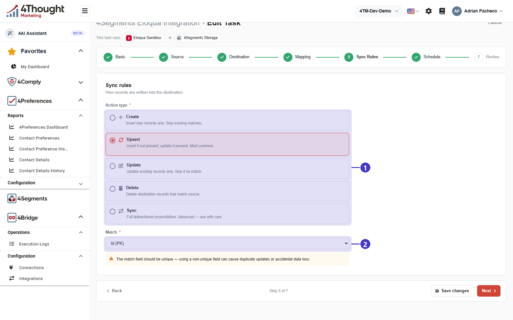Select the Create action type radio

coord(113,118)
